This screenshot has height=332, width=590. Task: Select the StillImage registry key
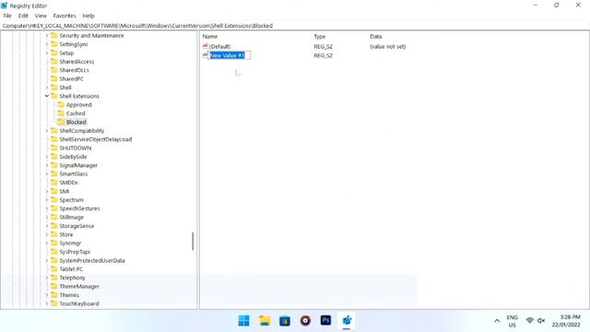pyautogui.click(x=72, y=218)
